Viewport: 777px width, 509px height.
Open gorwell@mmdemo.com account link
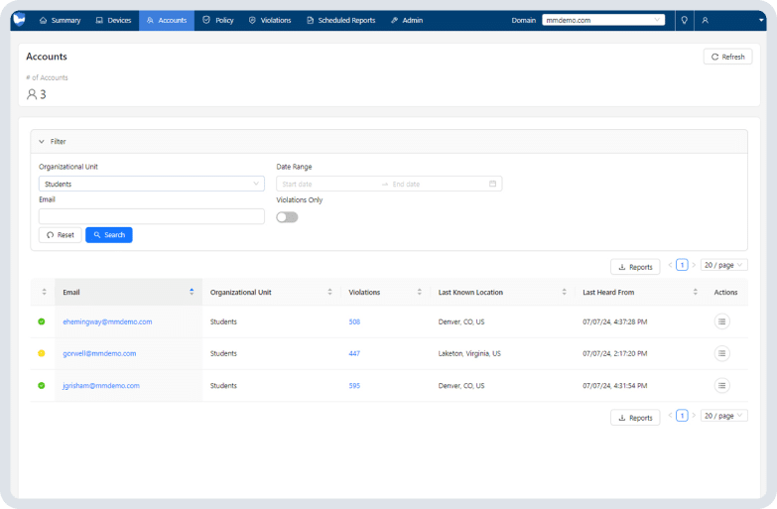99,353
